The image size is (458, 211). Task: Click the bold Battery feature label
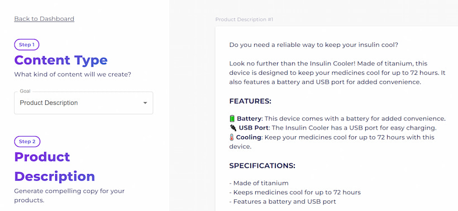(x=249, y=118)
